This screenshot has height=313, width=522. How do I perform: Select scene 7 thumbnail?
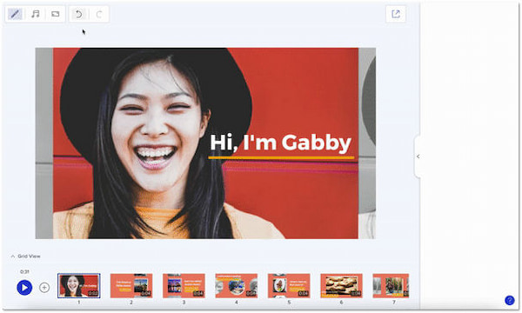[x=391, y=285]
